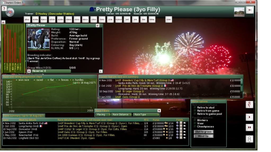Open the entries menu button

168,20
